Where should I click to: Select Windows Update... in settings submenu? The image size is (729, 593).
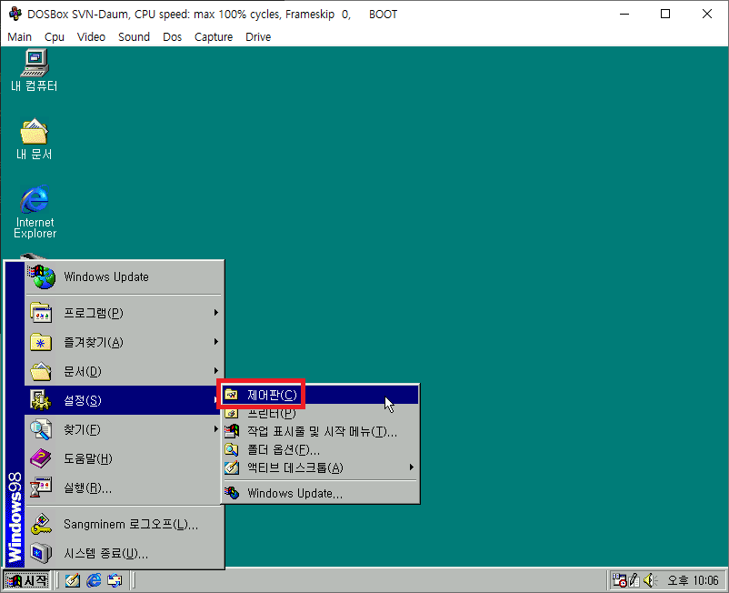321,493
